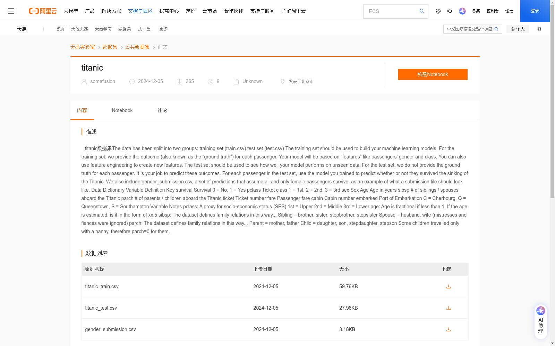The height and width of the screenshot is (346, 555).
Task: Open 文档与社区 menu
Action: pyautogui.click(x=140, y=11)
